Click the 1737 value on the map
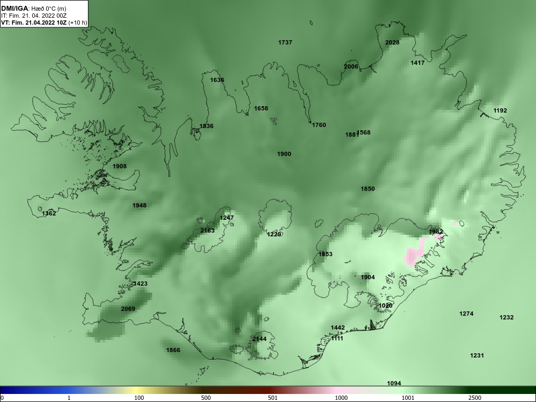This screenshot has height=402, width=536. pos(285,42)
